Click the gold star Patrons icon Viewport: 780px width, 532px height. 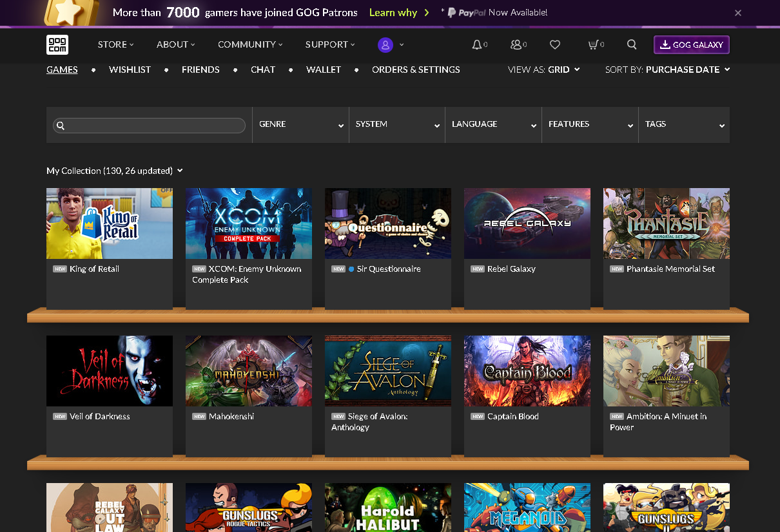click(x=72, y=12)
